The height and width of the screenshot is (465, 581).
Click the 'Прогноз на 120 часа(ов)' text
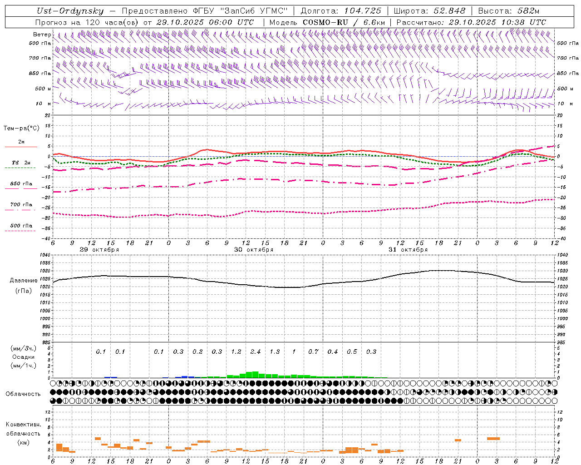coord(88,22)
